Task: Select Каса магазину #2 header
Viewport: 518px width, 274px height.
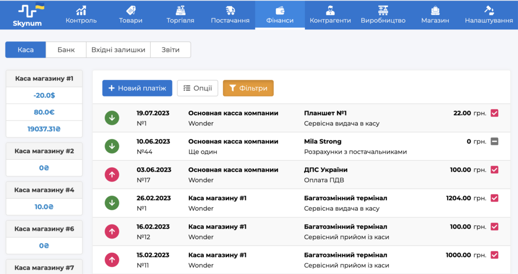Action: coord(45,151)
